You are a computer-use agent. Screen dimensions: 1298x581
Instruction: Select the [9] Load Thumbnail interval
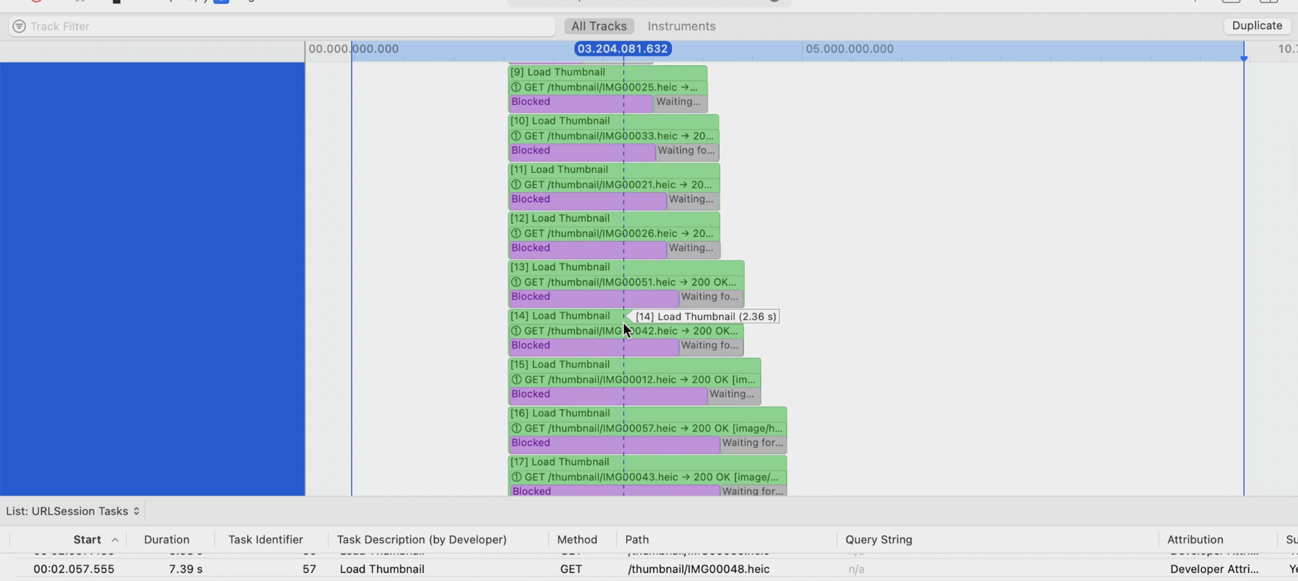click(607, 73)
